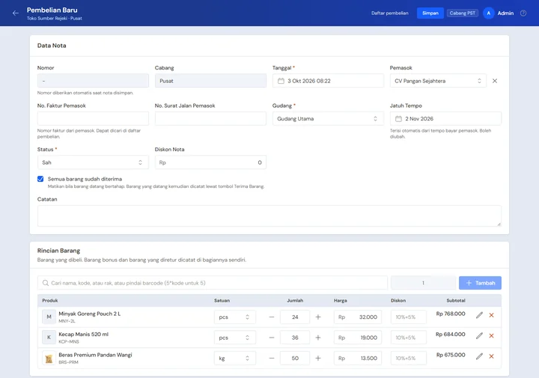539x378 pixels.
Task: Click the Jatuh Tempo date field
Action: pyautogui.click(x=445, y=118)
